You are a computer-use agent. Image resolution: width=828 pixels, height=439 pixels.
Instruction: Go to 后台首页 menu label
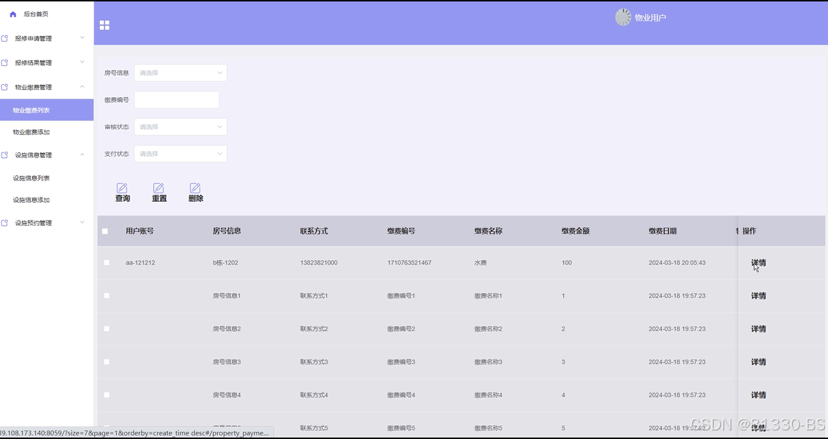point(36,14)
